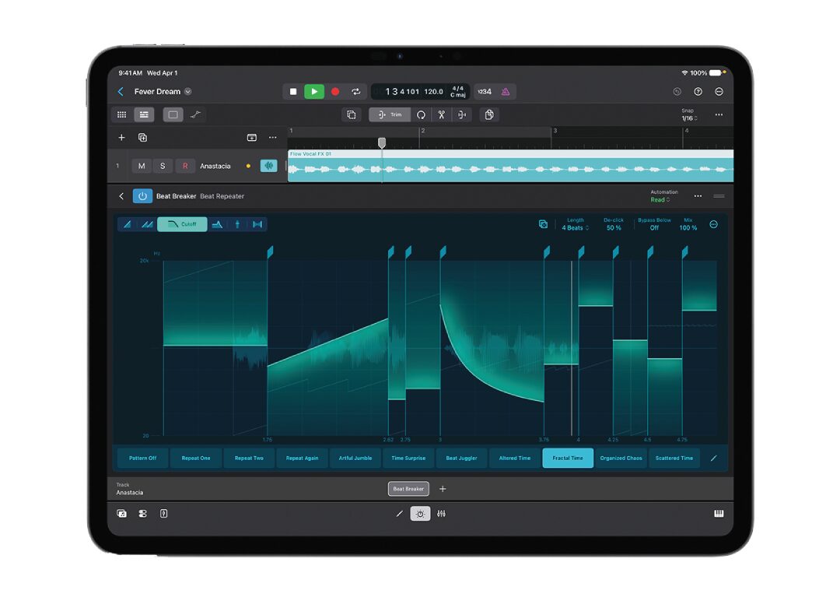Click the playhead marker in the ruler
This screenshot has width=840, height=601.
(x=382, y=142)
